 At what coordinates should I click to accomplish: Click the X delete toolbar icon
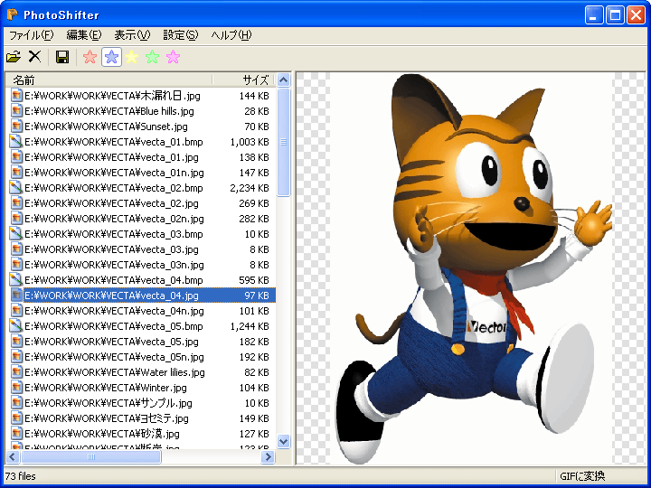tap(35, 57)
